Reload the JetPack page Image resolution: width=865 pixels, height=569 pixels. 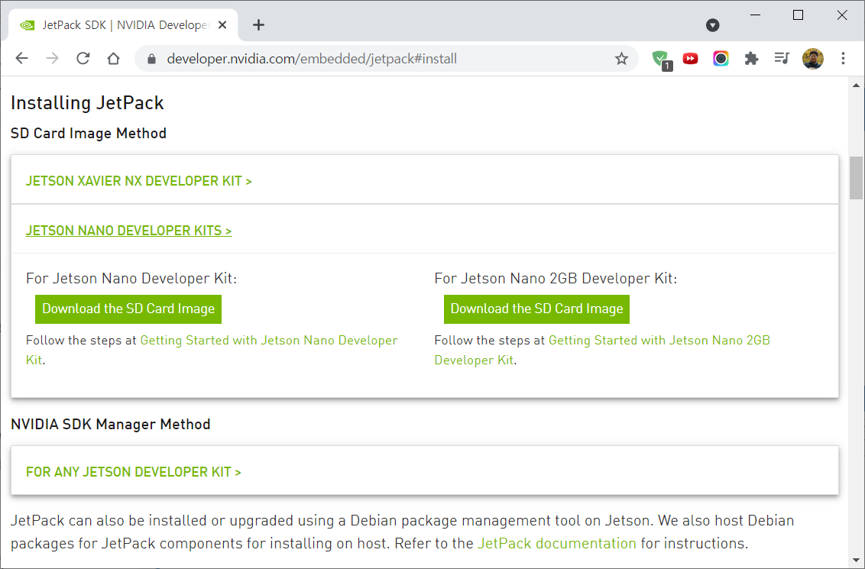click(83, 59)
